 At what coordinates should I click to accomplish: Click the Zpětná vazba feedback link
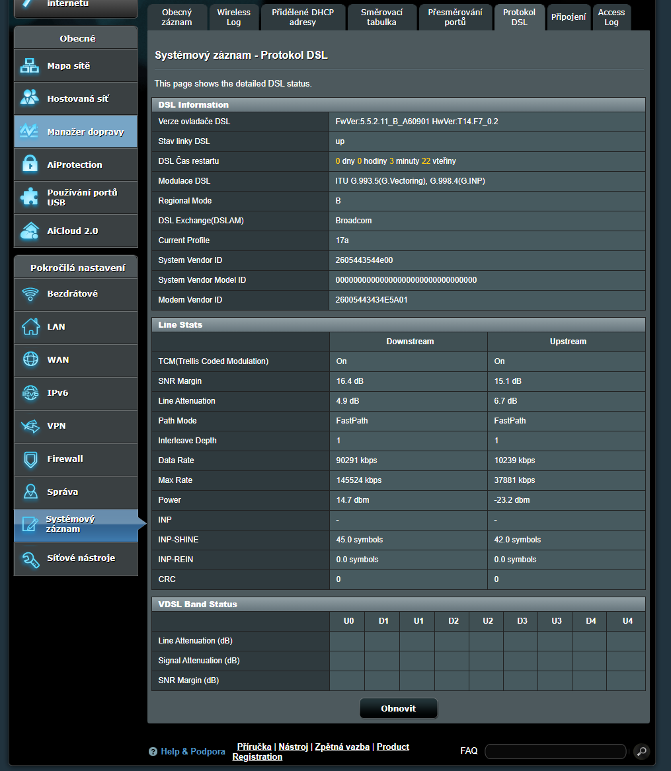(x=342, y=747)
